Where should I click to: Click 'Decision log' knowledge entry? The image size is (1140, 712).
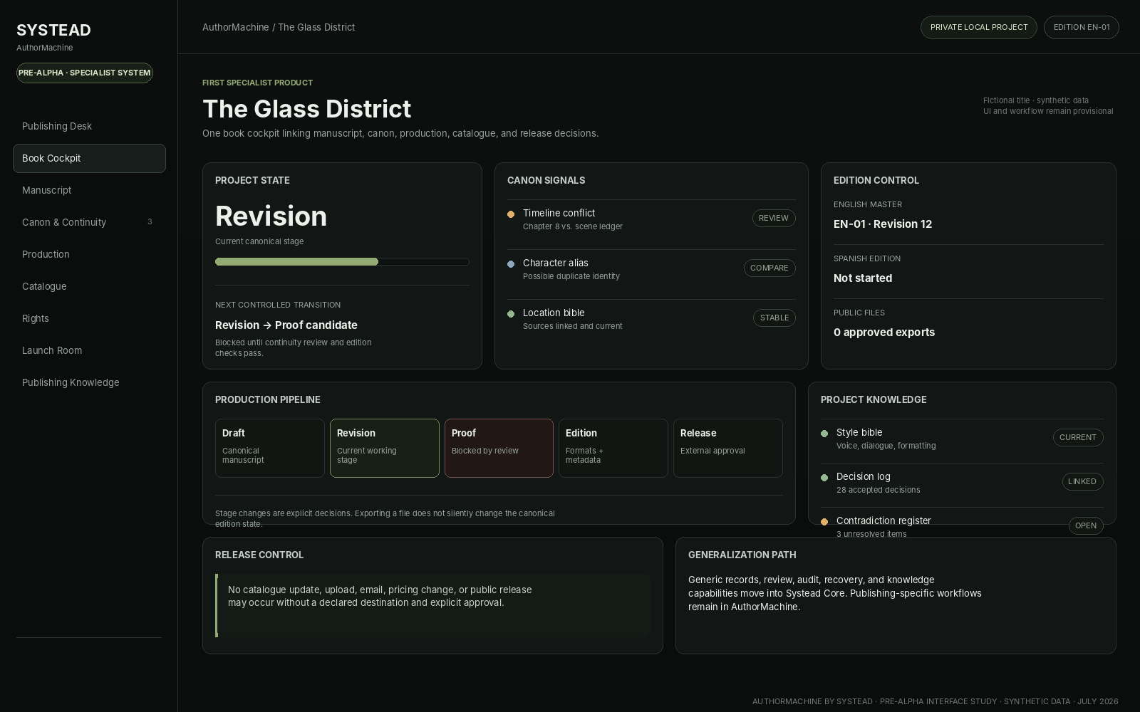(864, 476)
